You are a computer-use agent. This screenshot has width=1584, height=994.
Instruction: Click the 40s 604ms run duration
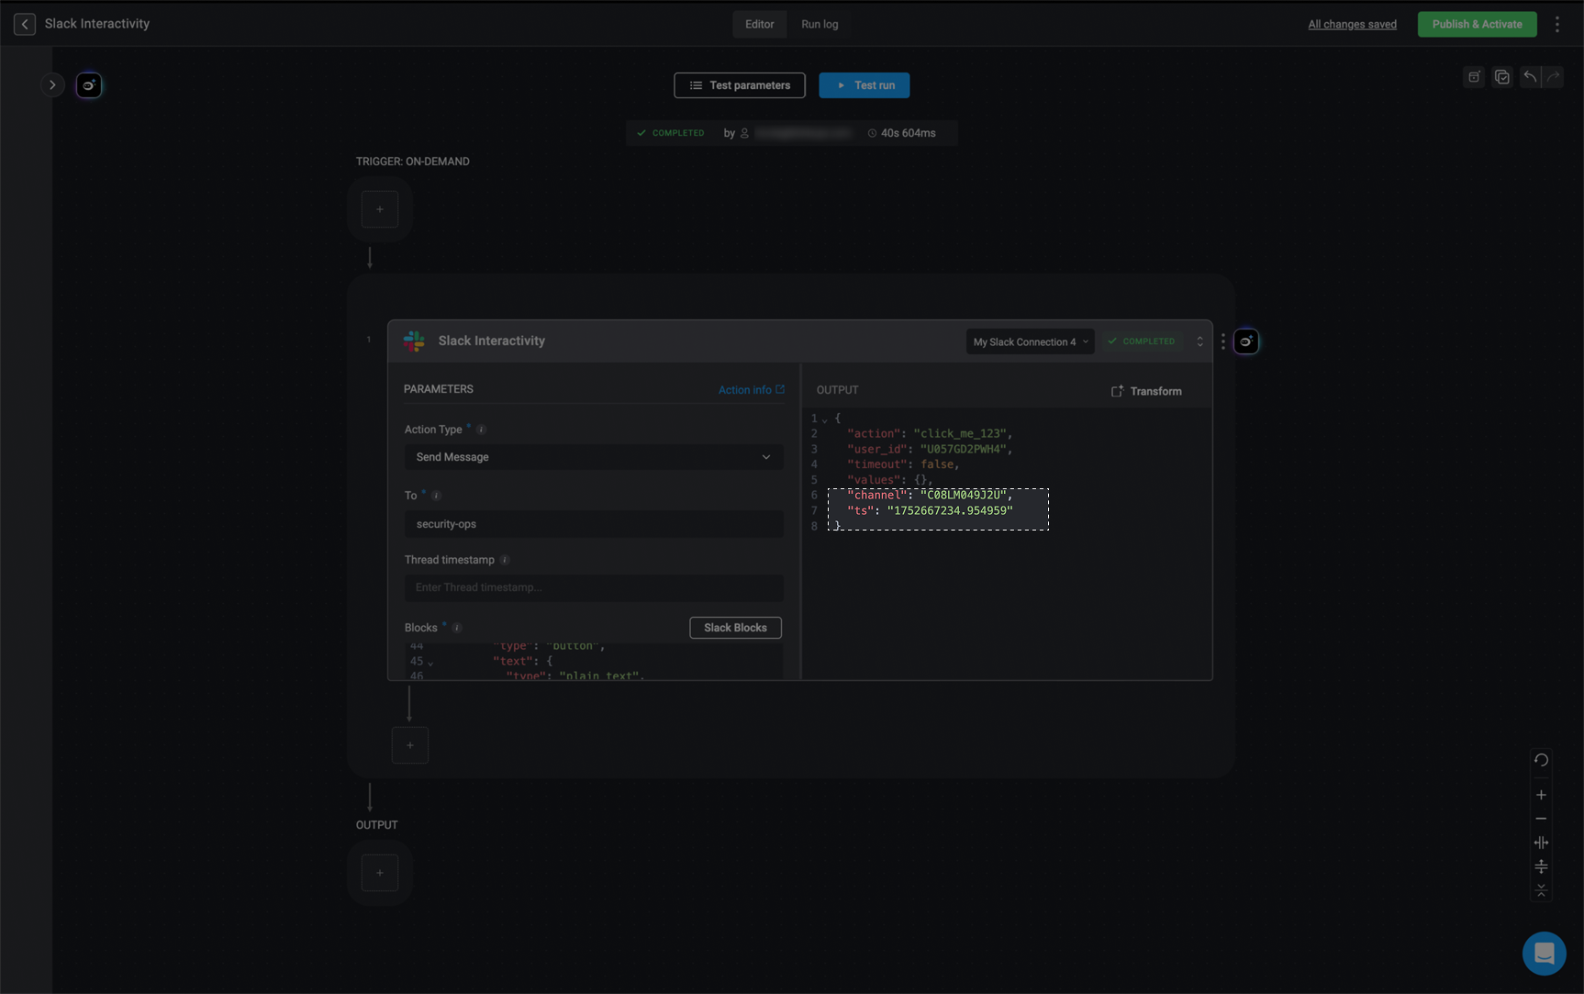pos(901,133)
